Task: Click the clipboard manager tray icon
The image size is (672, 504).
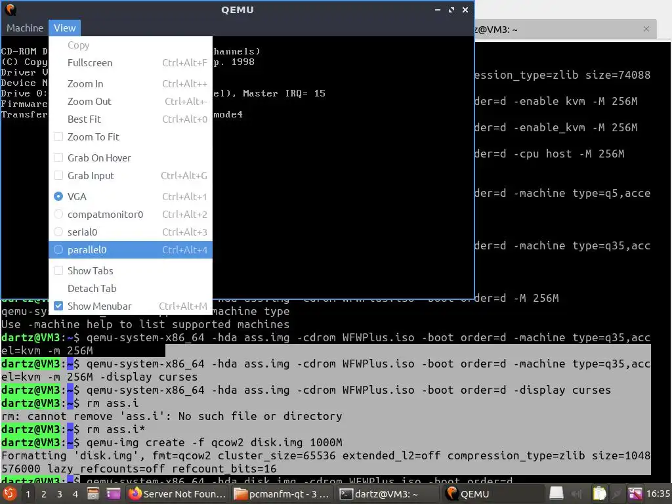Action: [x=599, y=493]
